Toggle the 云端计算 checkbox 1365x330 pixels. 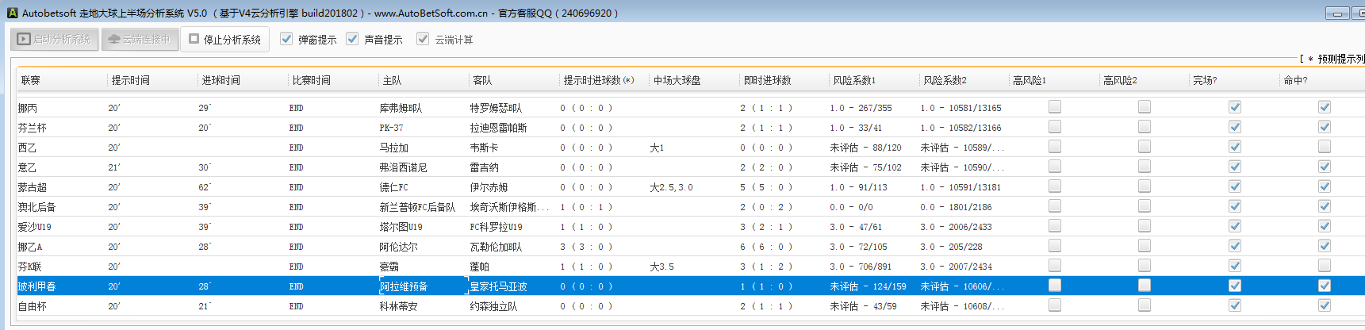pos(423,39)
